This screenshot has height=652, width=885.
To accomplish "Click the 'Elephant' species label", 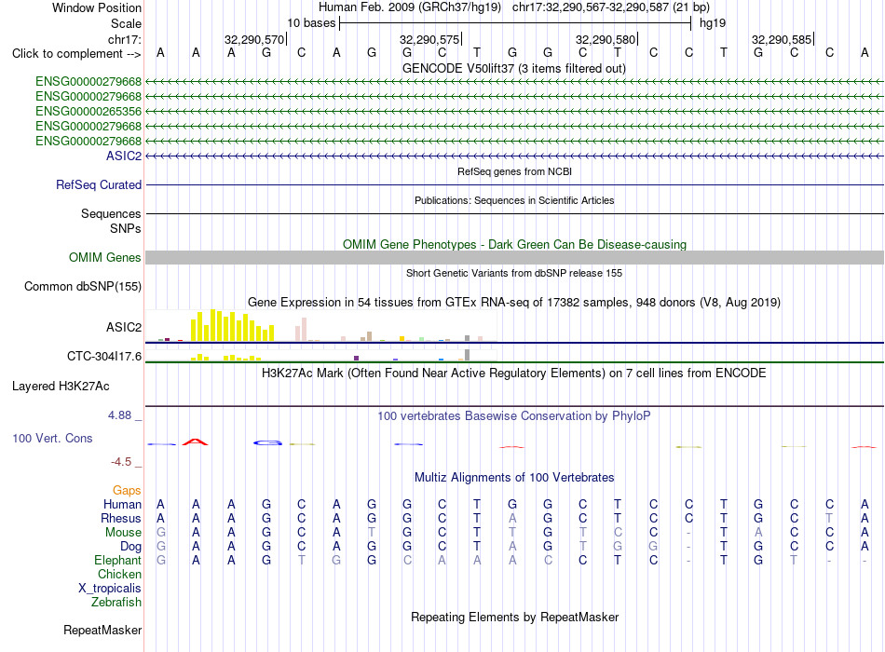I will tap(117, 560).
